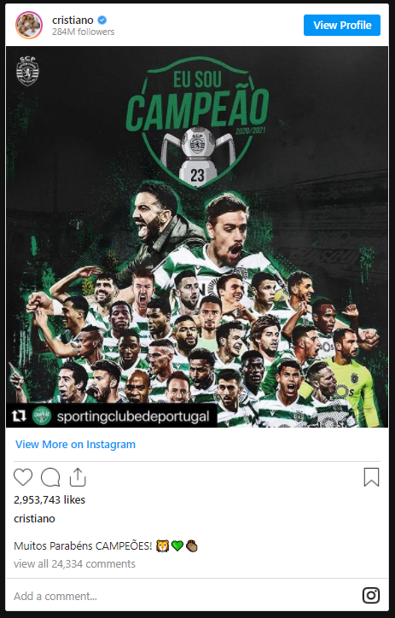Open View More on Instagram link

point(75,444)
